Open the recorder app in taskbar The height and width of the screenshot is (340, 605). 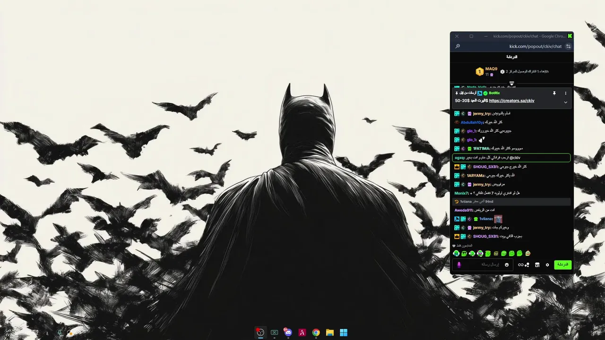[x=260, y=332]
